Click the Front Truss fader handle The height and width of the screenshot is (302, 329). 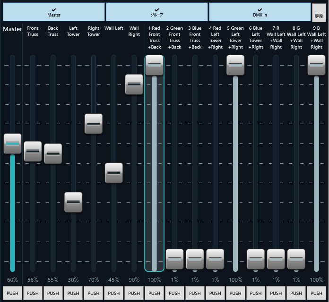pos(33,151)
